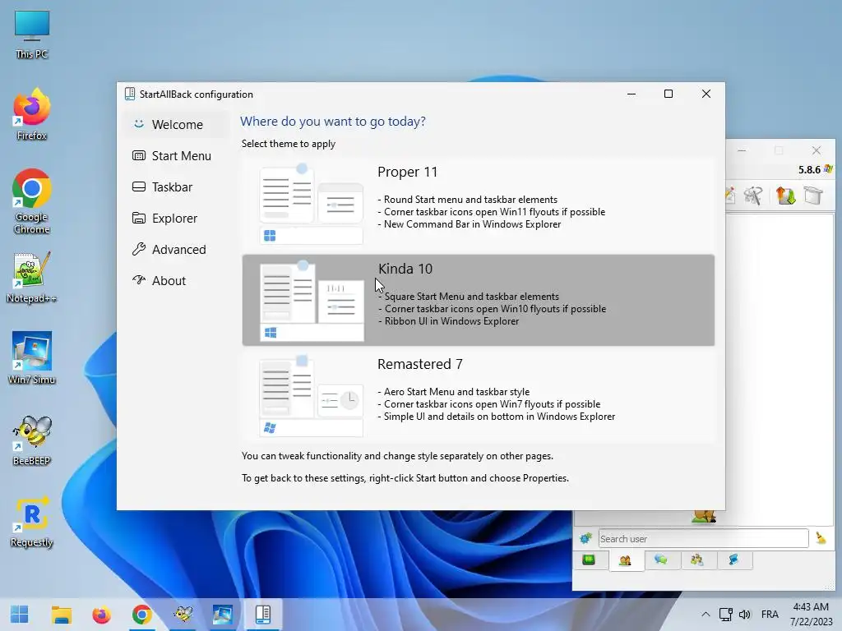Switch to the groups tab in BeeBEEP
842x631 pixels.
click(x=697, y=560)
